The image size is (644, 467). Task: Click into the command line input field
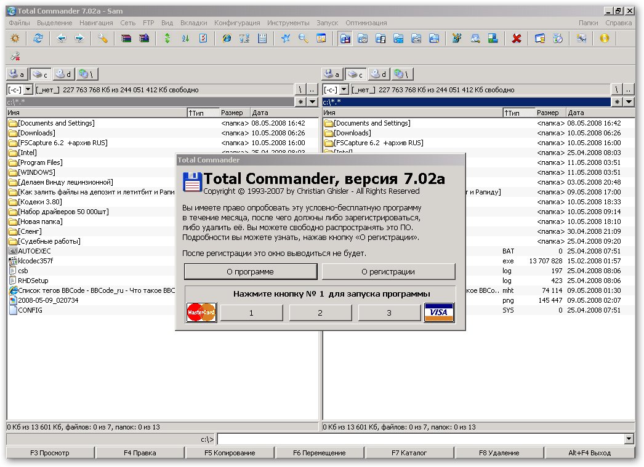point(421,439)
